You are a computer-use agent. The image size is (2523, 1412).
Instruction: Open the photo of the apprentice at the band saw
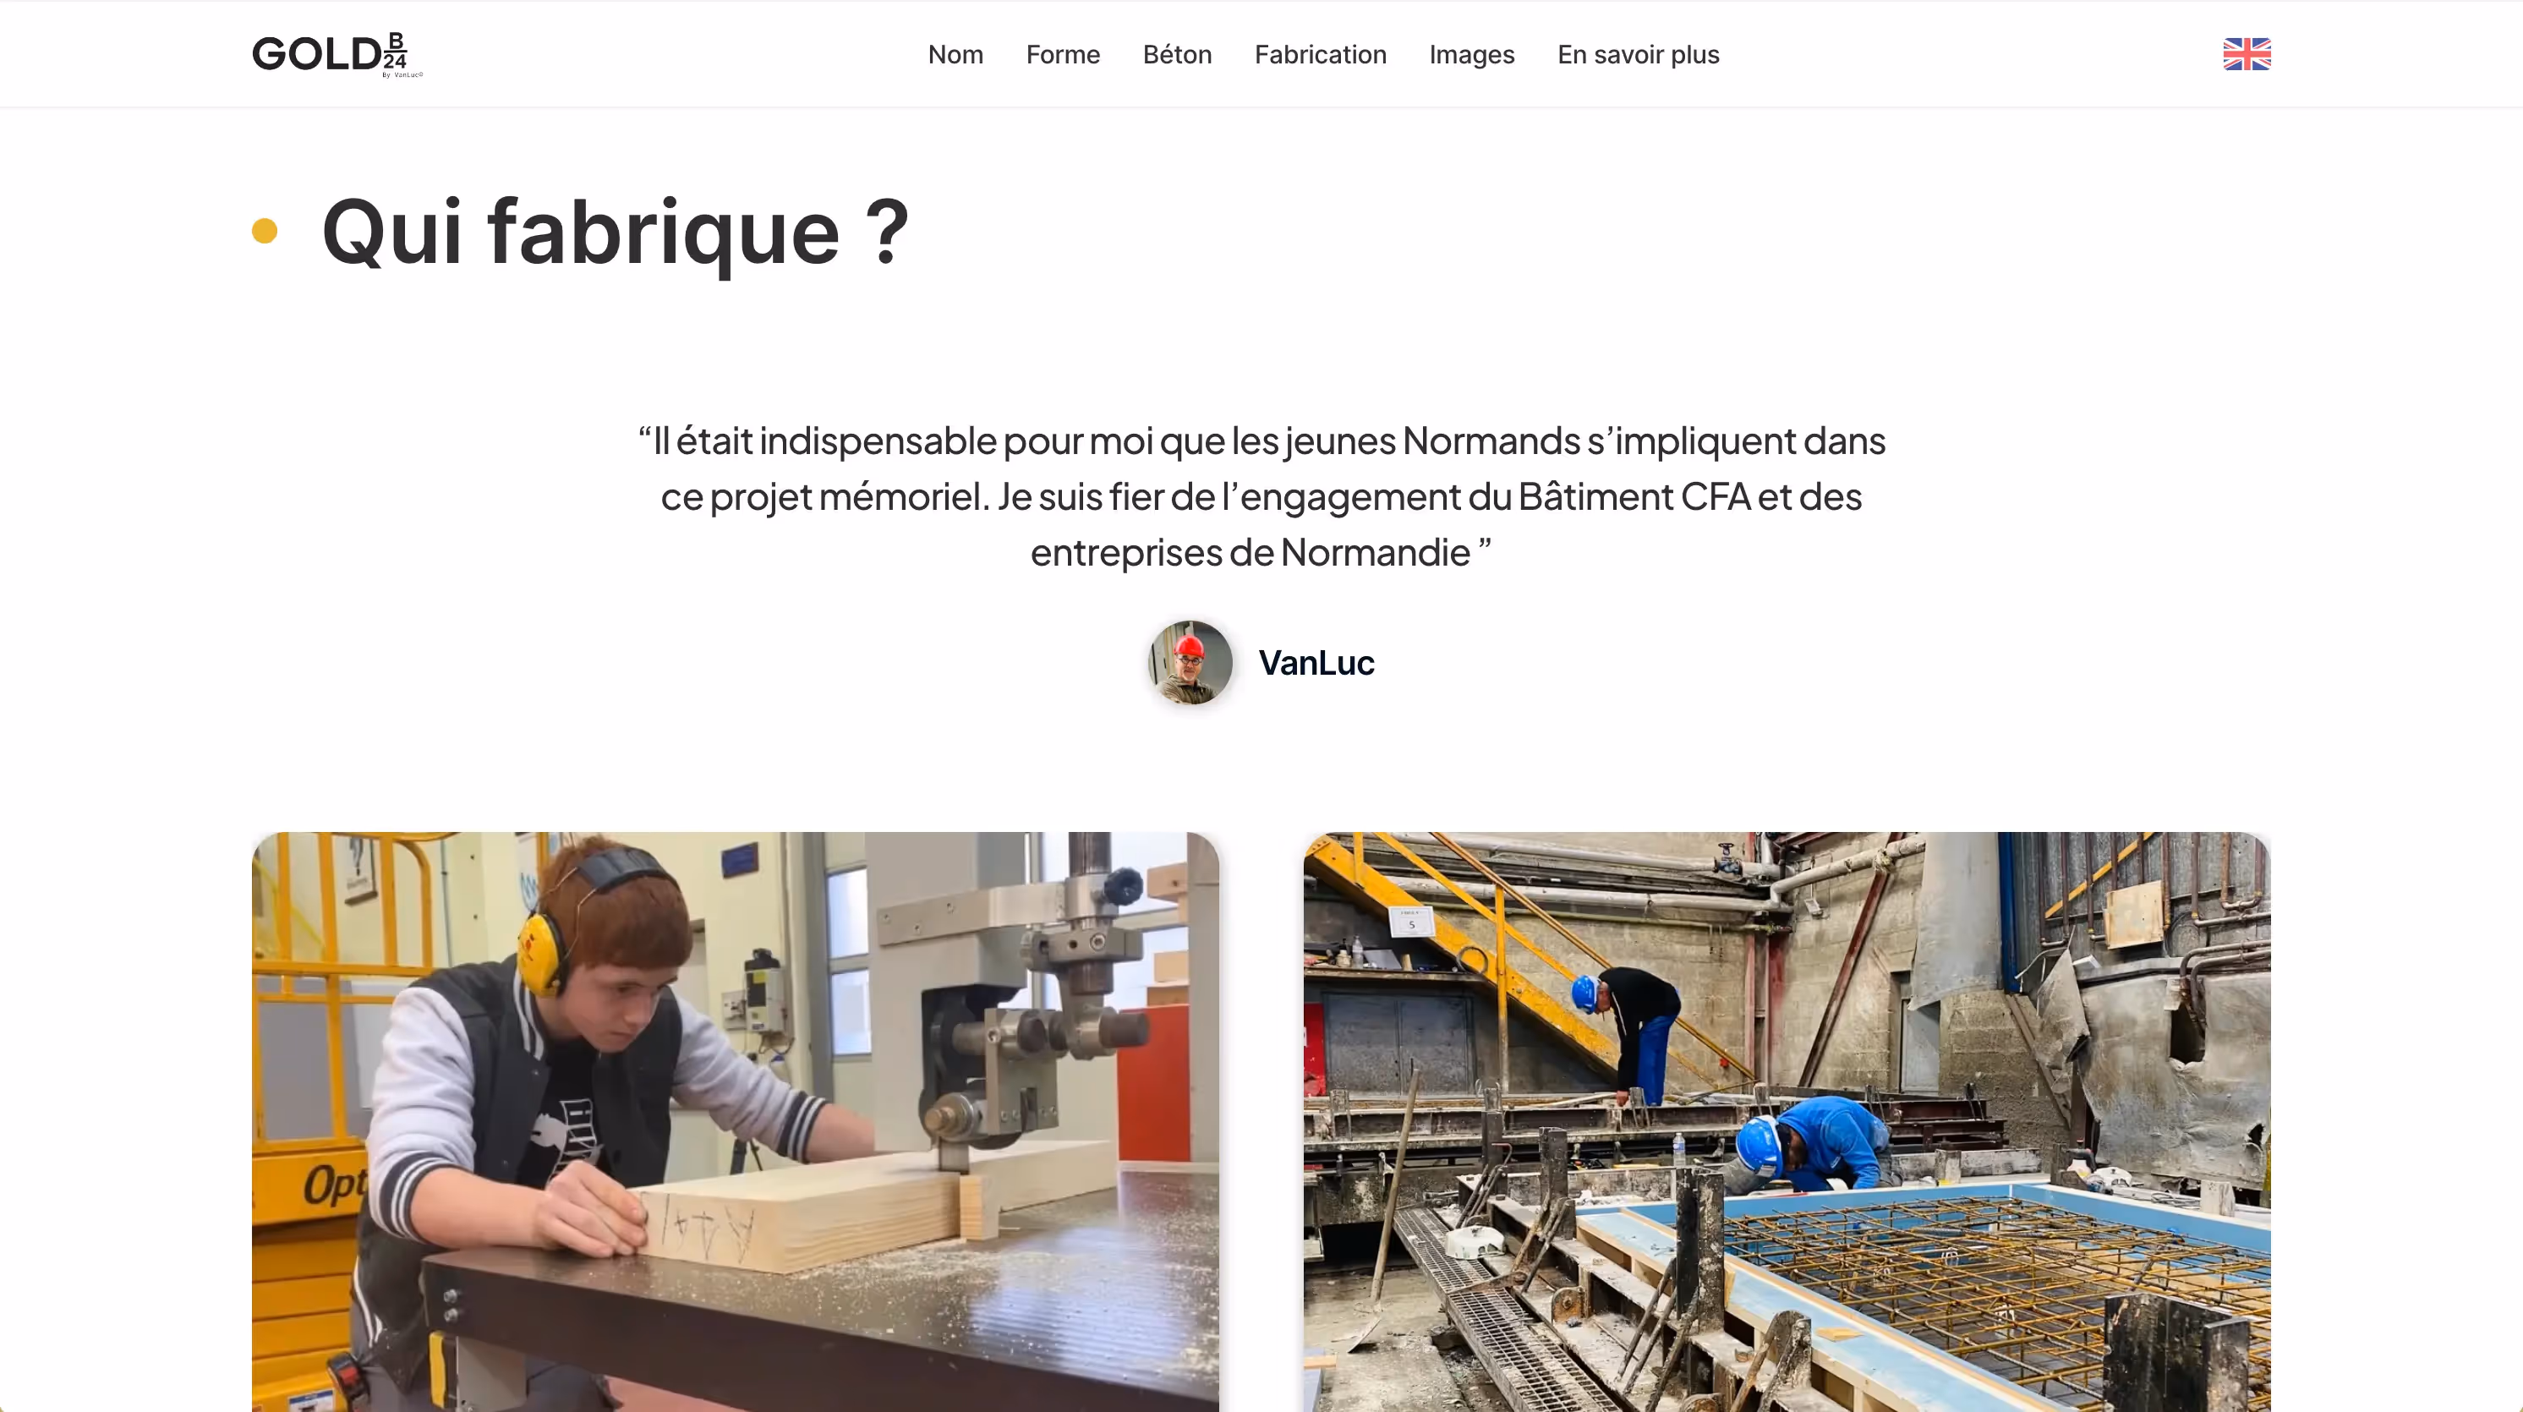click(x=736, y=1122)
